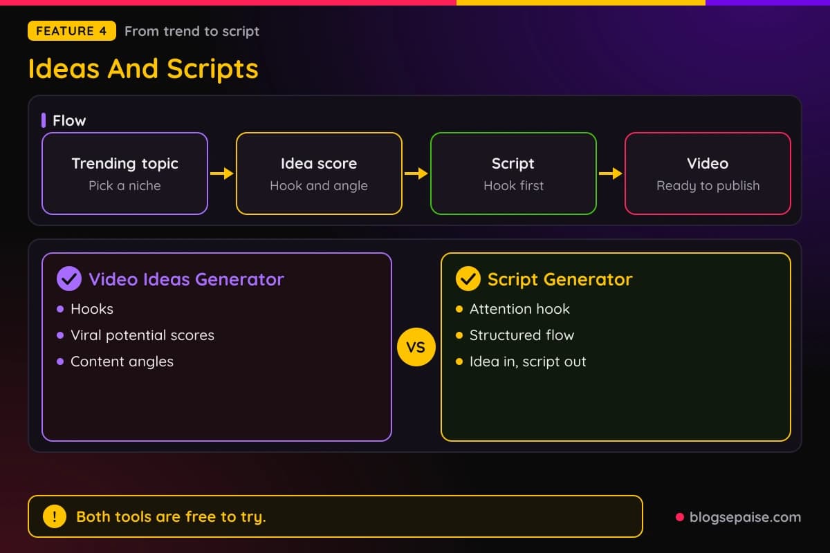The width and height of the screenshot is (830, 553).
Task: Open the Idea score flow card
Action: pos(319,174)
